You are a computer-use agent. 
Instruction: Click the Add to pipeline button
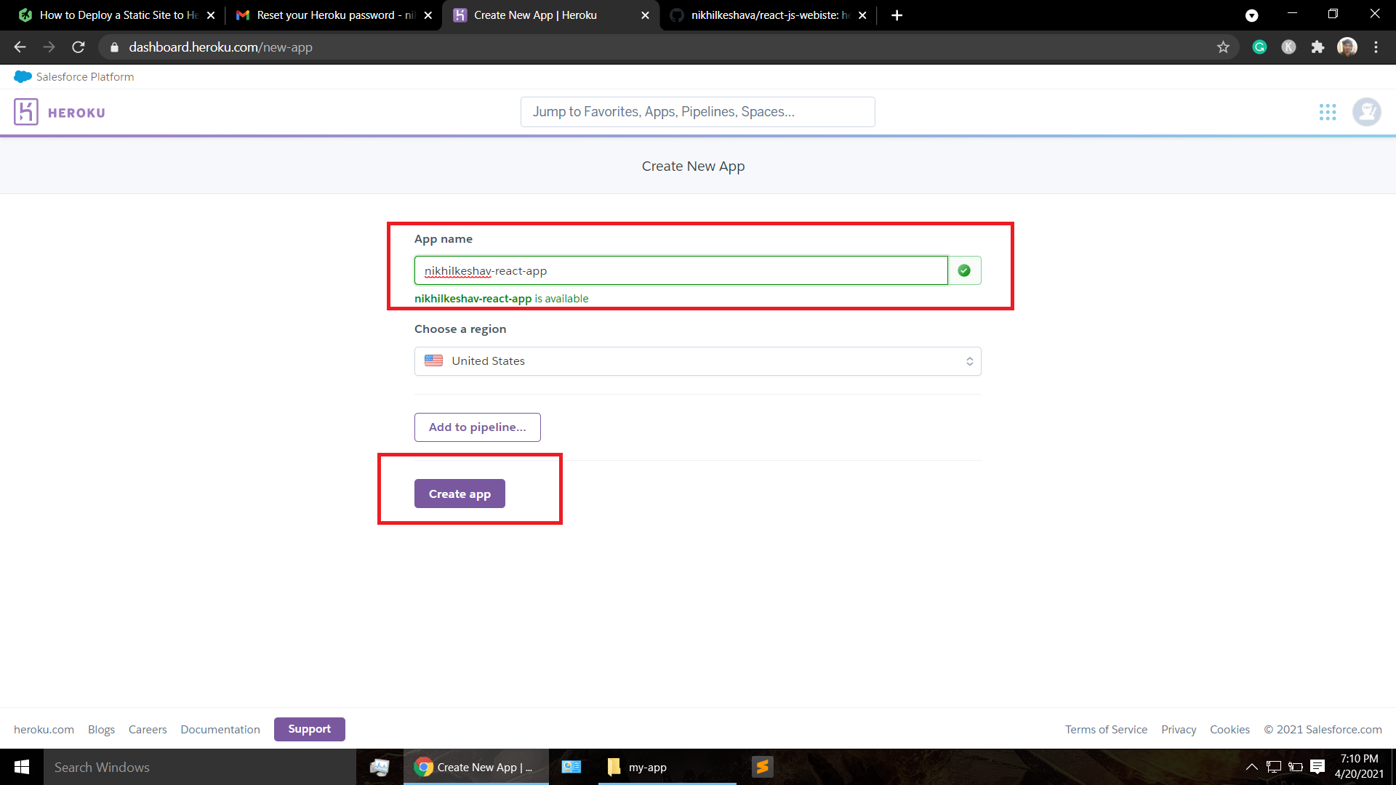click(477, 427)
